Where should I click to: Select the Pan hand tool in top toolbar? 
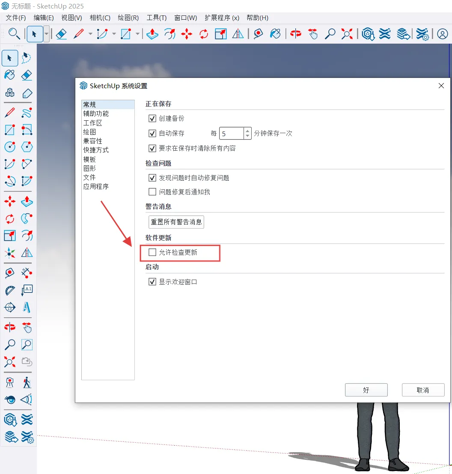[x=313, y=33]
